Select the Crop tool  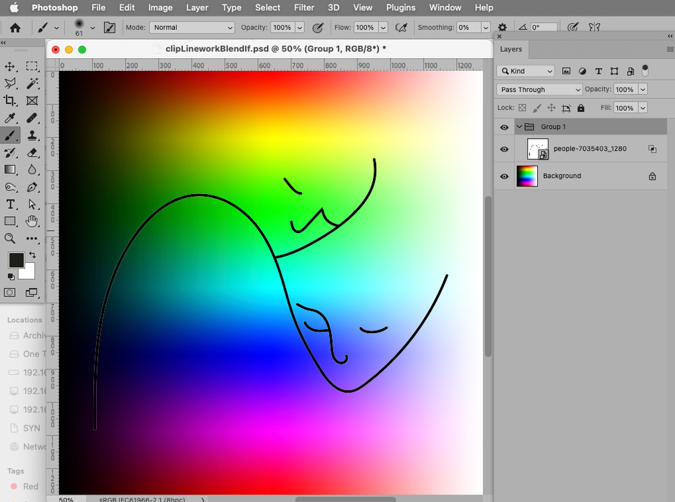(10, 101)
